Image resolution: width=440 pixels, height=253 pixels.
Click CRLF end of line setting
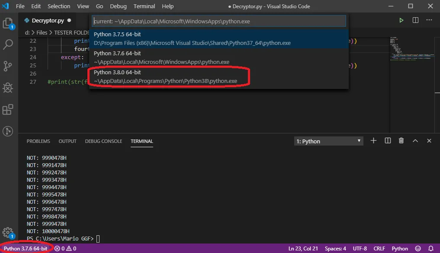pos(379,249)
